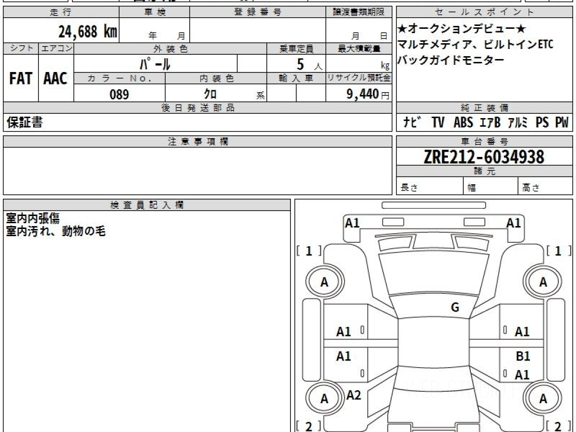Click the バックガイドモニター line
This screenshot has height=432, width=576.
tap(451, 60)
